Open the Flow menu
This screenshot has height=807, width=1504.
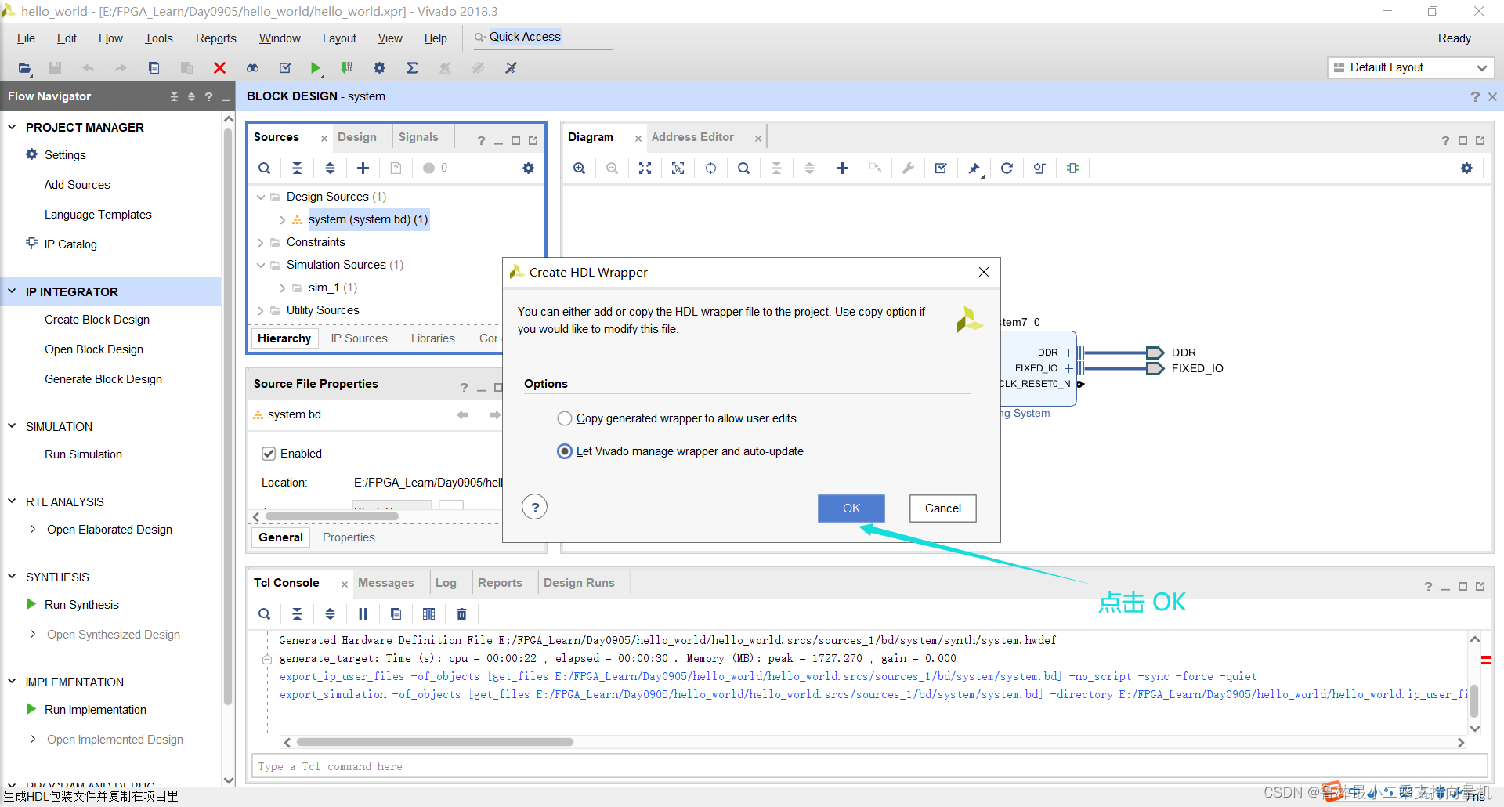[x=110, y=38]
